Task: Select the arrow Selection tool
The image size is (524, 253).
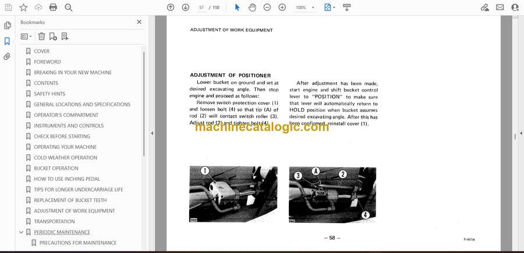Action: click(238, 8)
